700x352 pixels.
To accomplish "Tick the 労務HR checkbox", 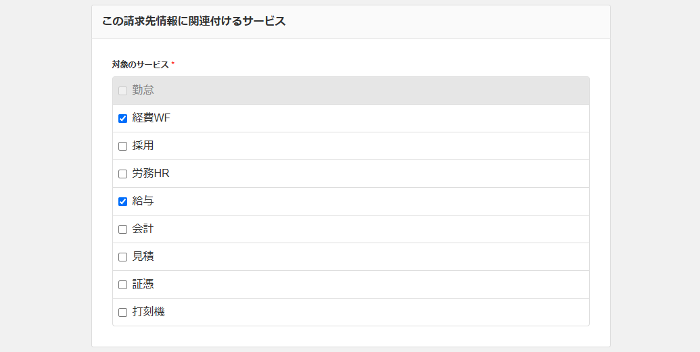I will [x=122, y=174].
